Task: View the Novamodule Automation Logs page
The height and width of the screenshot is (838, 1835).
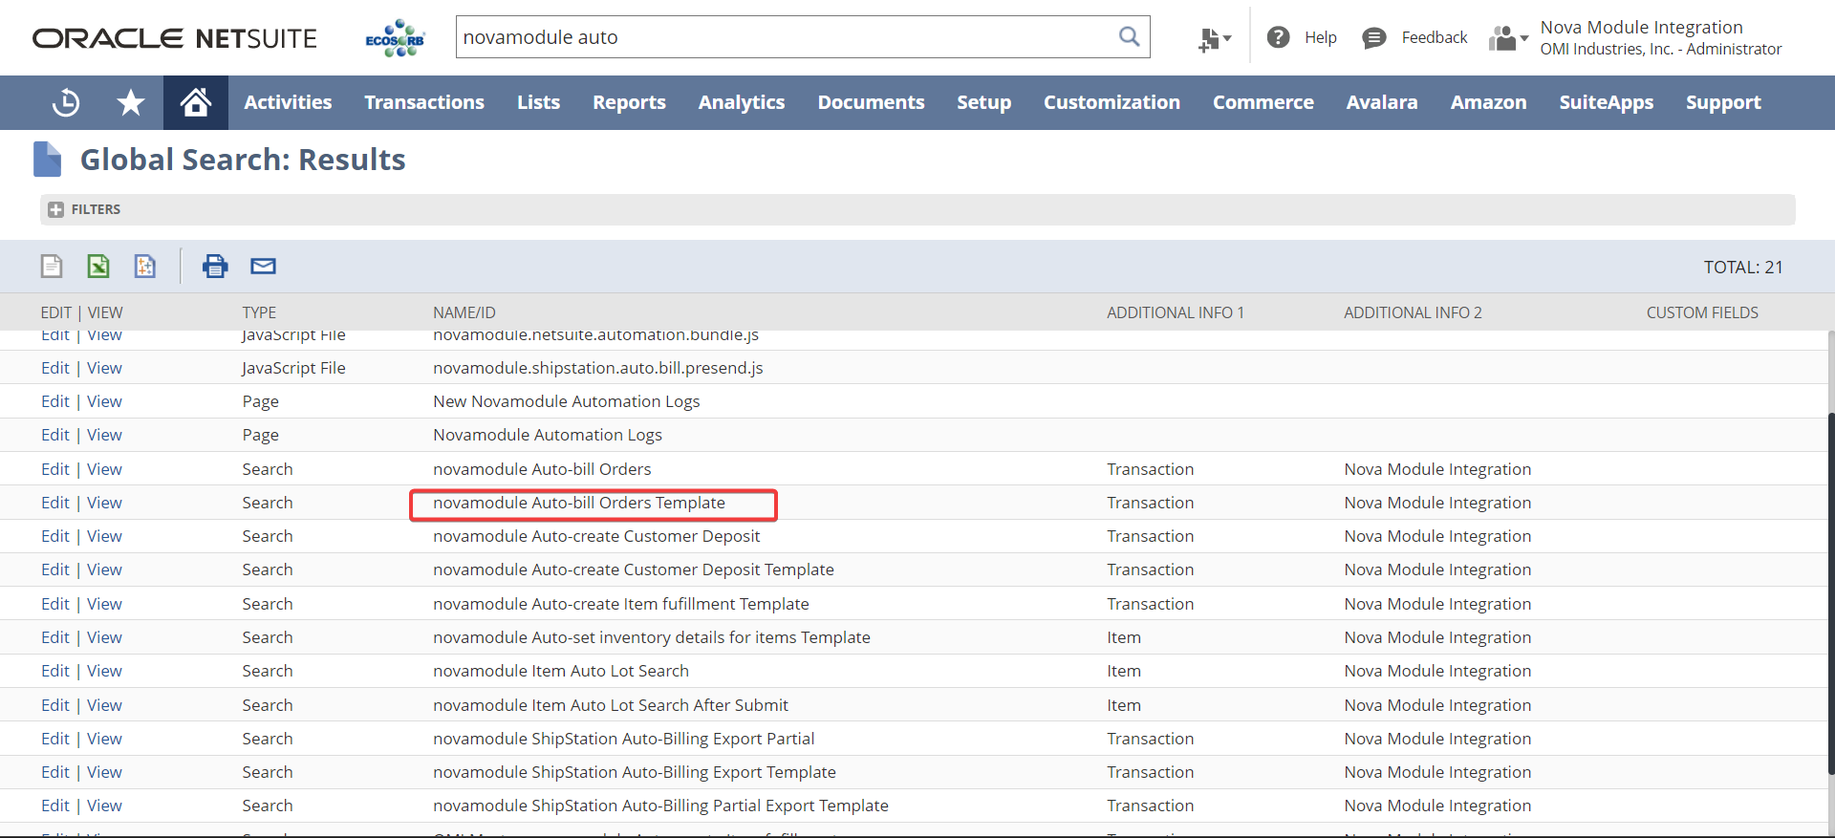Action: [x=104, y=435]
